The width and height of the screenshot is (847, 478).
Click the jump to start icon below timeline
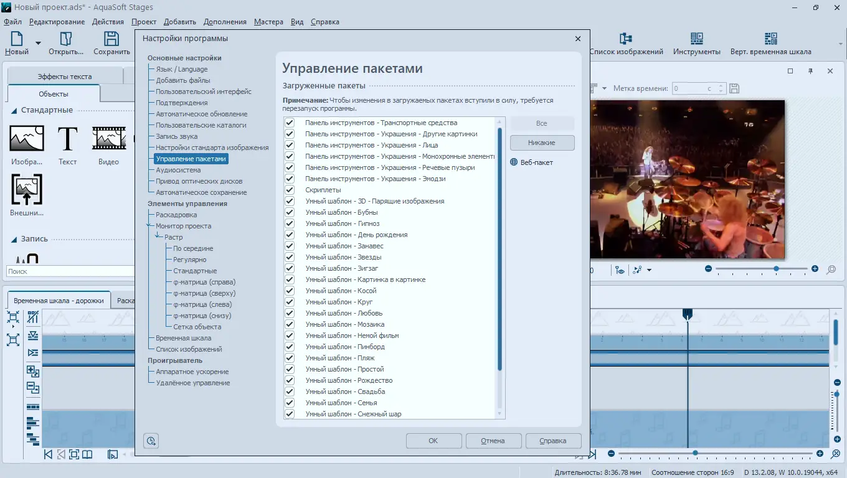click(x=49, y=454)
